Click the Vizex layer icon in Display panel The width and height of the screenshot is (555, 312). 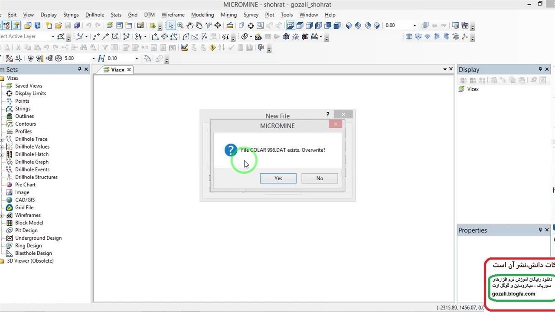[462, 89]
